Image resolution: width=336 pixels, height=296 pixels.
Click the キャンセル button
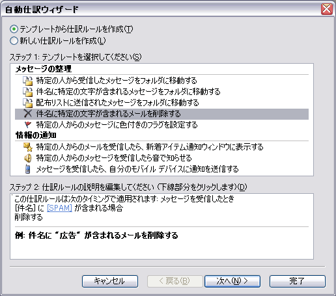click(x=110, y=281)
